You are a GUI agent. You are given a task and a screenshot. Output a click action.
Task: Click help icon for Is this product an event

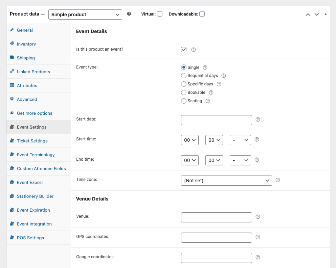click(194, 50)
